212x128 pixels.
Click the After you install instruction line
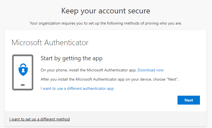(x=110, y=79)
